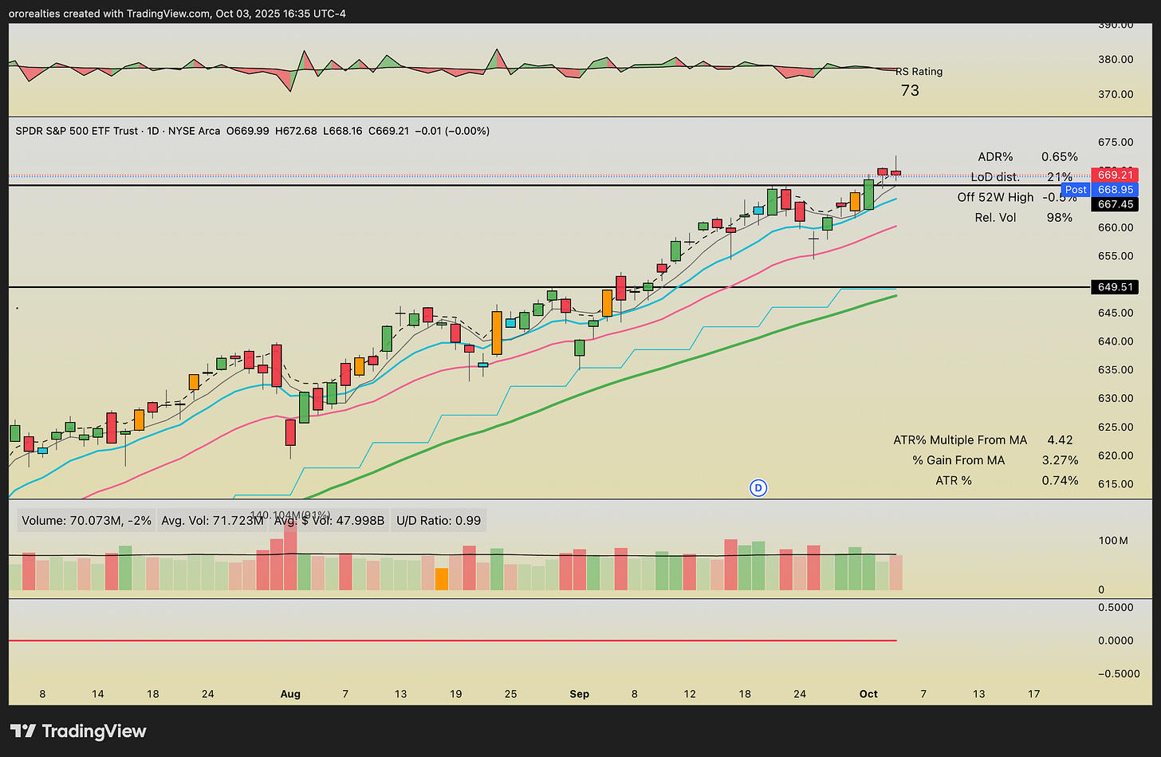The image size is (1161, 757).
Task: Click the Rel. Vol label
Action: pos(995,217)
